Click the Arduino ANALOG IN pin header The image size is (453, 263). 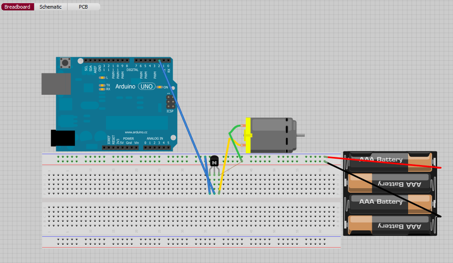coord(157,148)
